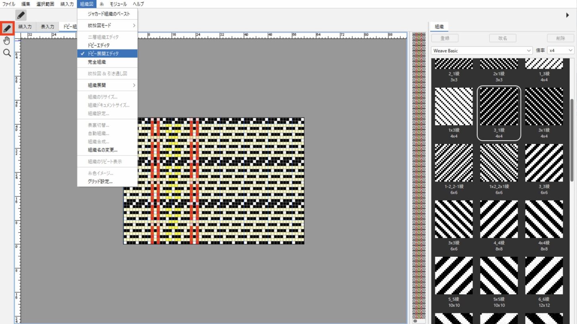Click the 改名 button

503,38
